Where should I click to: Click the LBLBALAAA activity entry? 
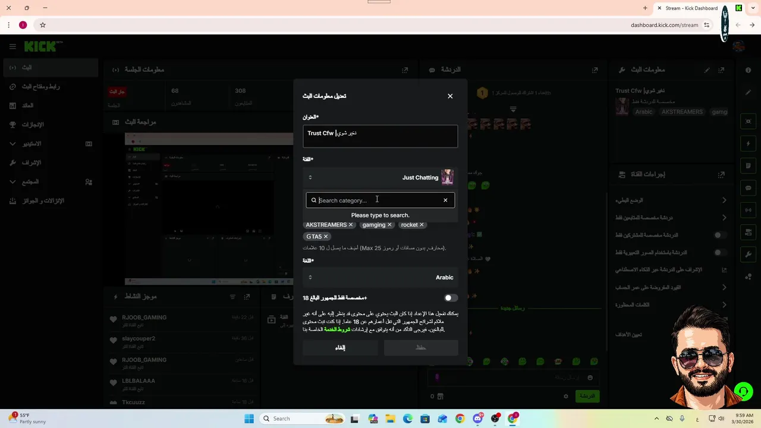(181, 384)
